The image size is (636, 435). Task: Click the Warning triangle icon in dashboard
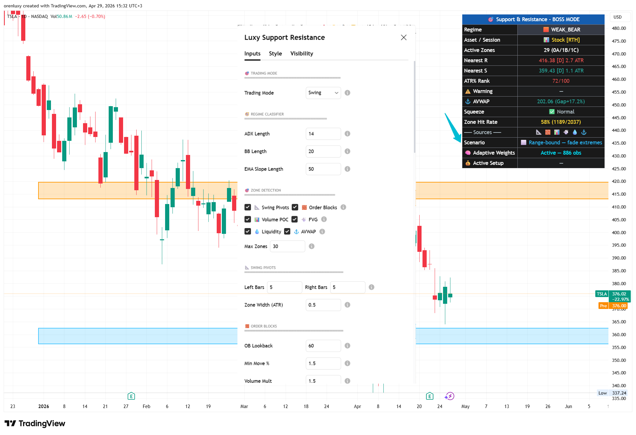(468, 91)
